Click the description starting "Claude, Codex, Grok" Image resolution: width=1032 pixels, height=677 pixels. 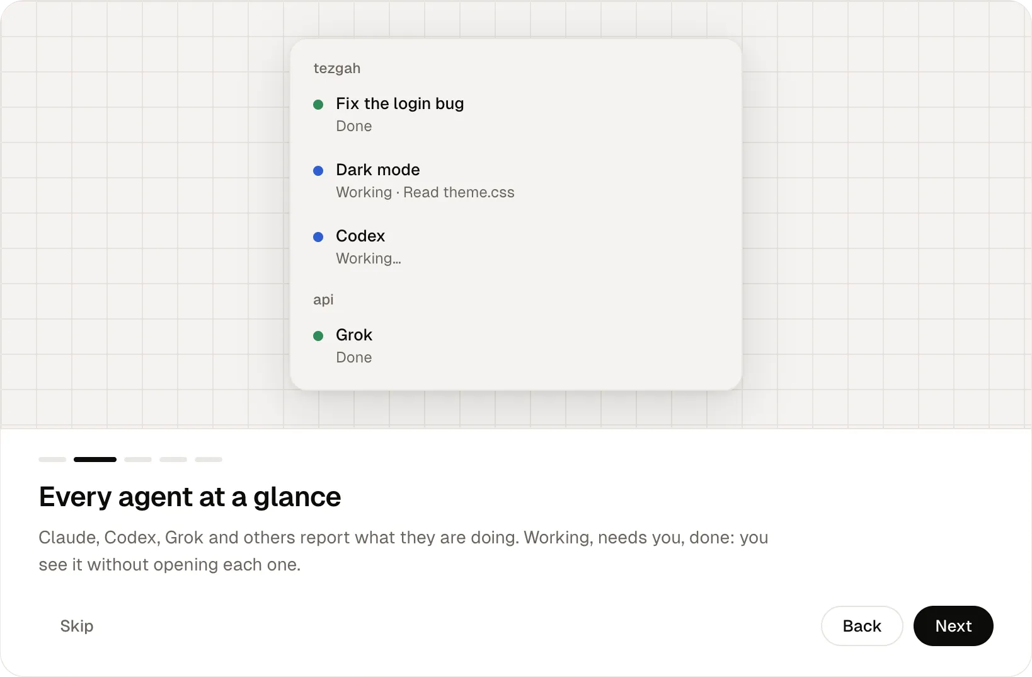(x=403, y=551)
